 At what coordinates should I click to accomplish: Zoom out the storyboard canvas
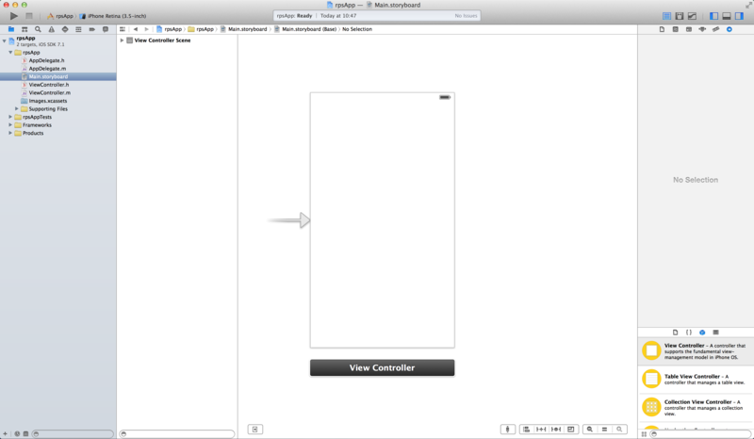click(x=590, y=430)
